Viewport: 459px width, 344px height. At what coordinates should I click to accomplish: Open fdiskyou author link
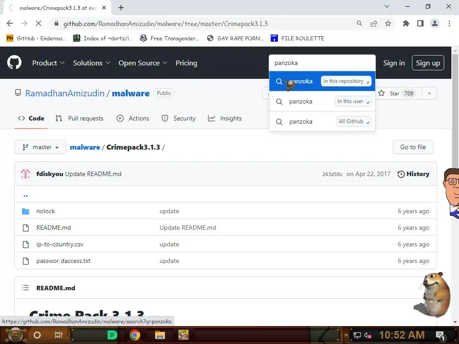click(49, 174)
